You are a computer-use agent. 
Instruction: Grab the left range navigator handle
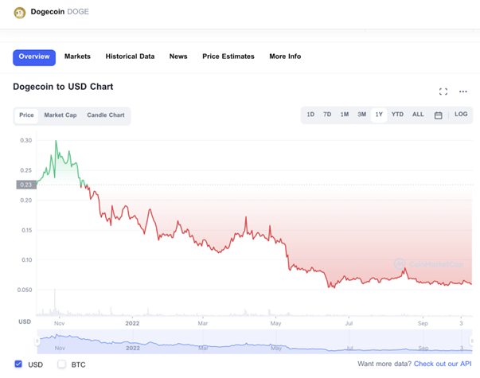point(37,341)
